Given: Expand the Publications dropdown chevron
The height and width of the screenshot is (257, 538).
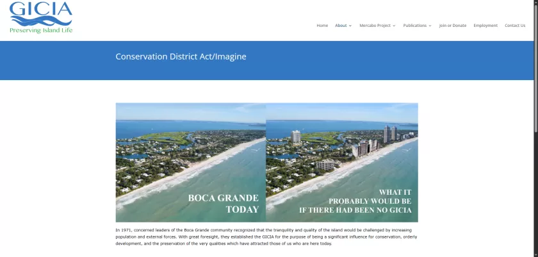Looking at the screenshot, I should coord(430,26).
